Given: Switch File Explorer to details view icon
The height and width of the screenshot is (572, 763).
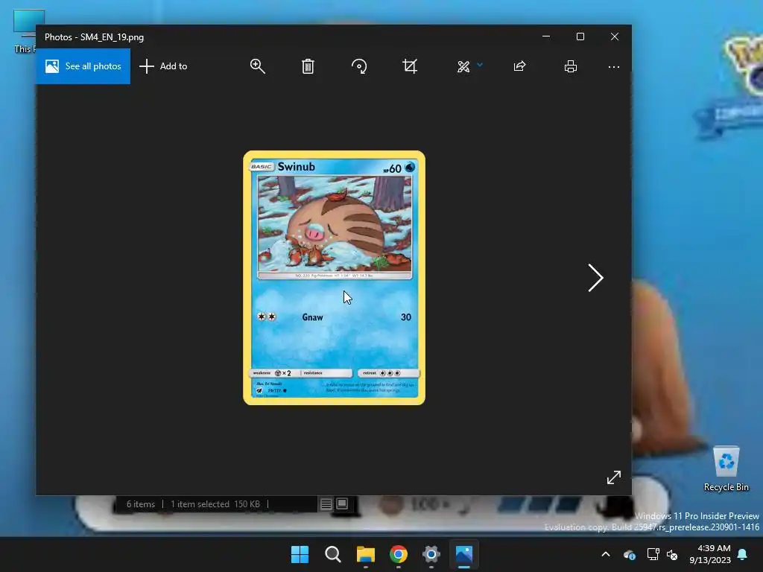Looking at the screenshot, I should point(326,504).
